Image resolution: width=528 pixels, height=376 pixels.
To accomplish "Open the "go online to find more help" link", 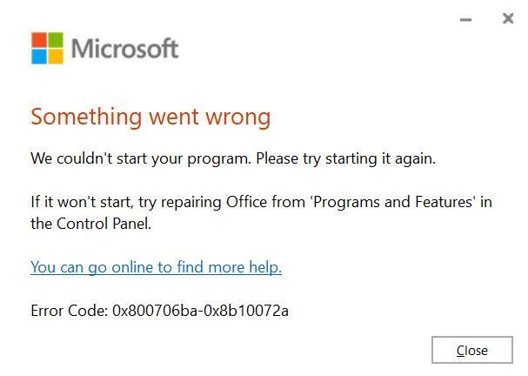I will pos(156,267).
